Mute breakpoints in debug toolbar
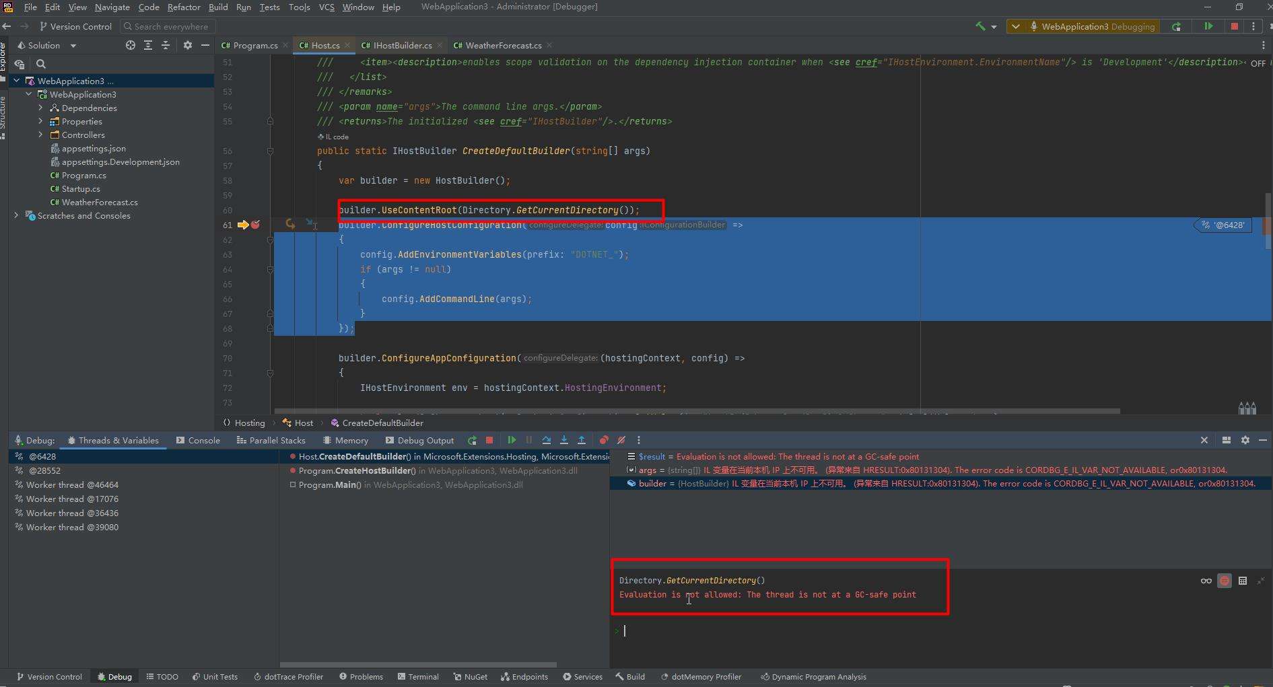The height and width of the screenshot is (687, 1273). [621, 440]
